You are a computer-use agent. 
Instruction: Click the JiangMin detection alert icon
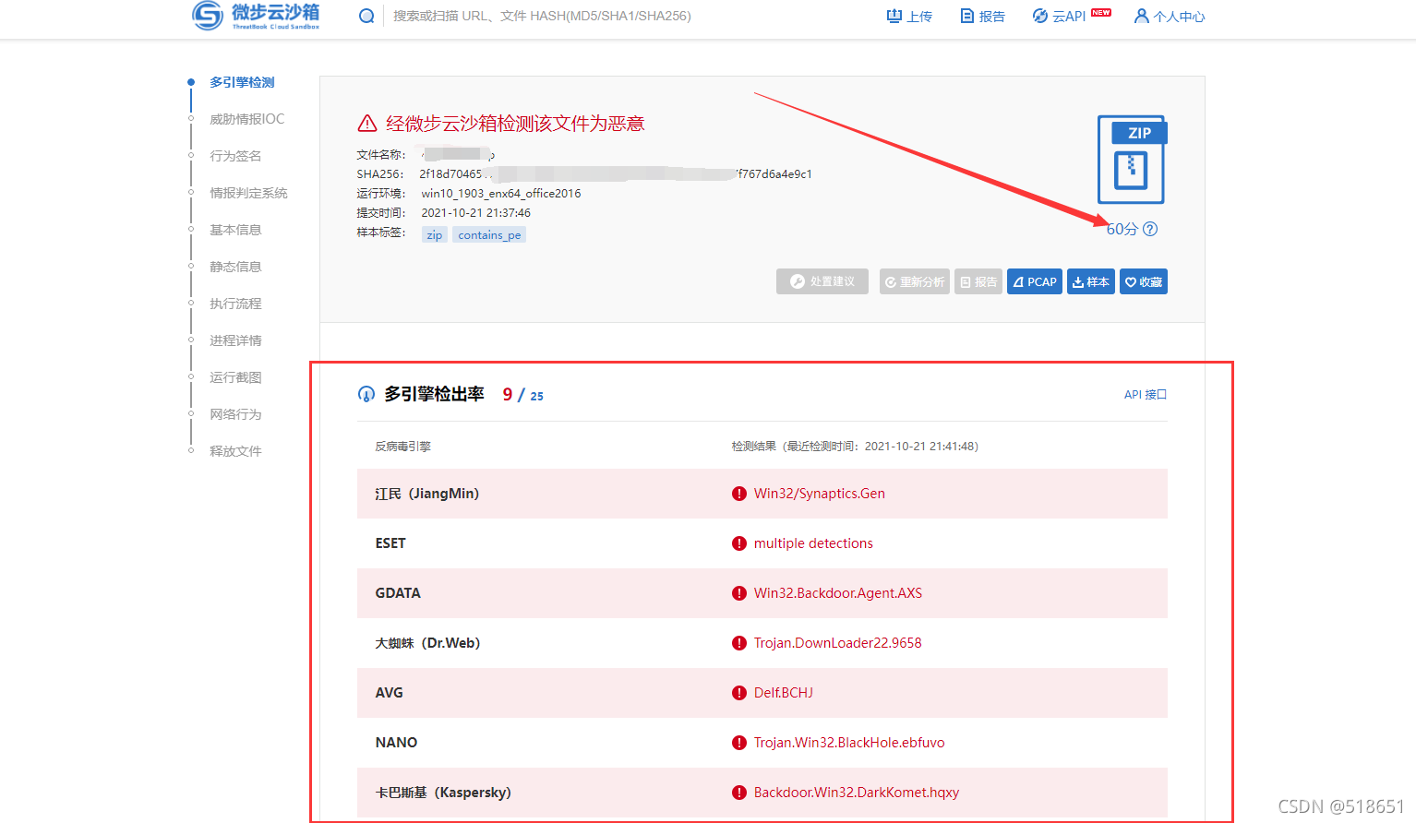[739, 494]
